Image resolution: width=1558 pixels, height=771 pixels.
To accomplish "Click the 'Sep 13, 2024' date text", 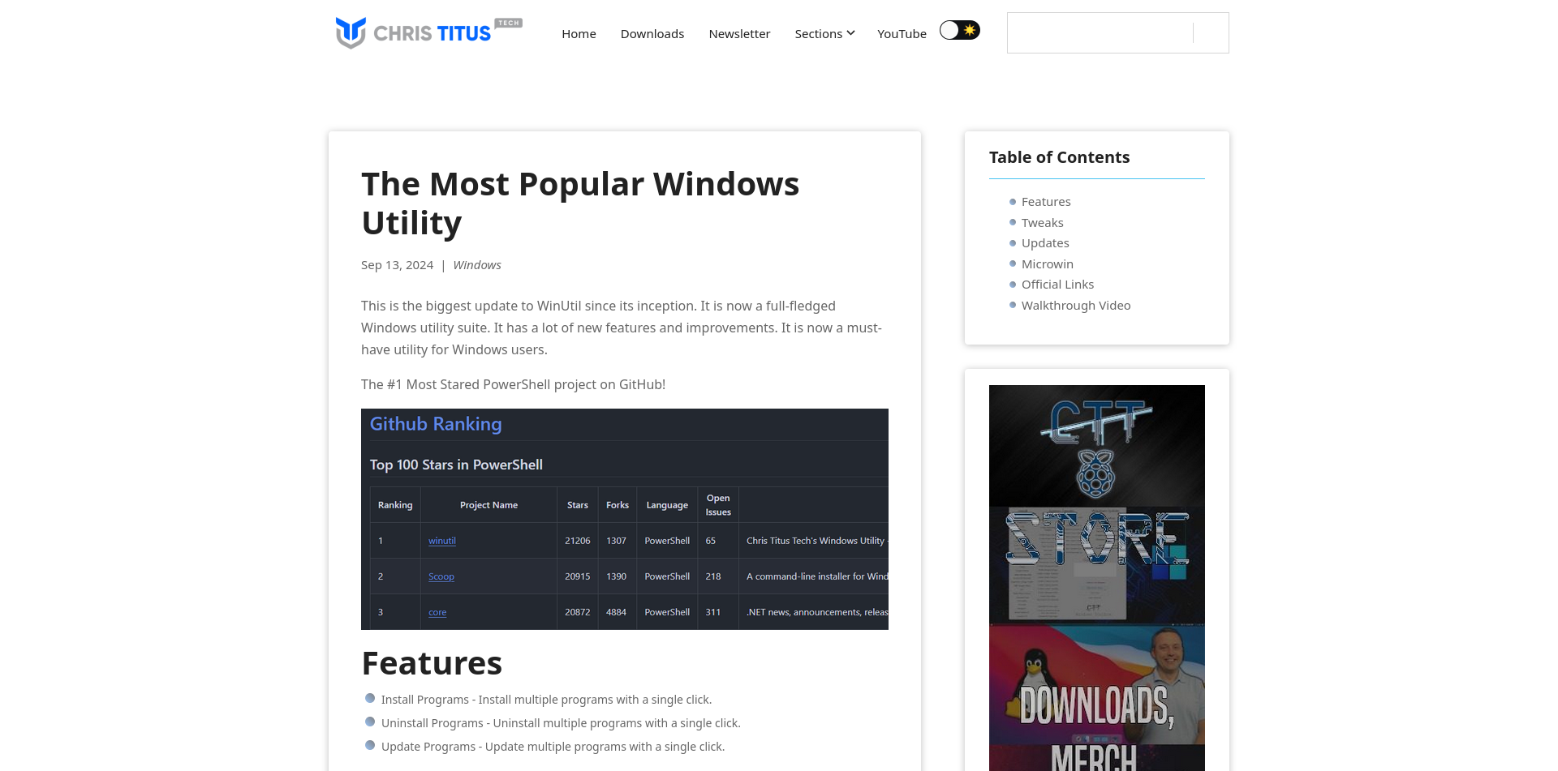I will click(397, 265).
